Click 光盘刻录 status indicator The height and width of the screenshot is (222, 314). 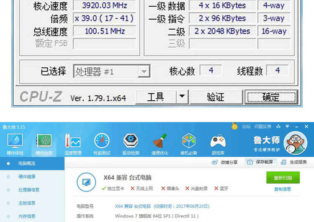tap(196, 189)
